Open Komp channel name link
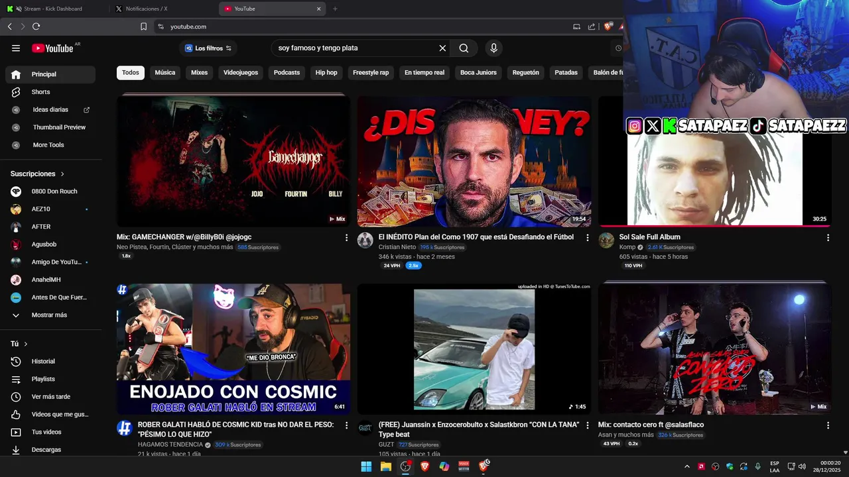 pyautogui.click(x=627, y=247)
